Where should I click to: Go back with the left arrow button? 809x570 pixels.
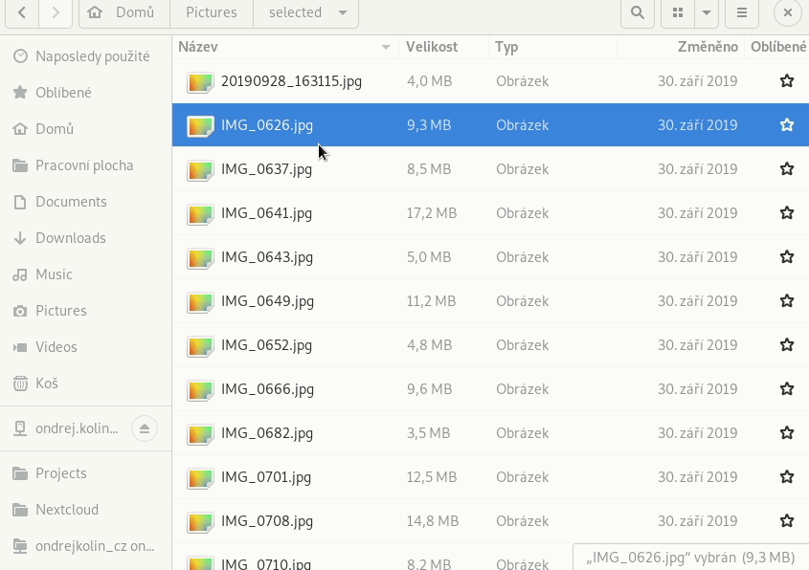[22, 12]
